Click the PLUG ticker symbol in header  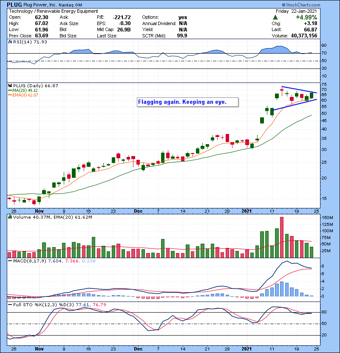coord(14,5)
